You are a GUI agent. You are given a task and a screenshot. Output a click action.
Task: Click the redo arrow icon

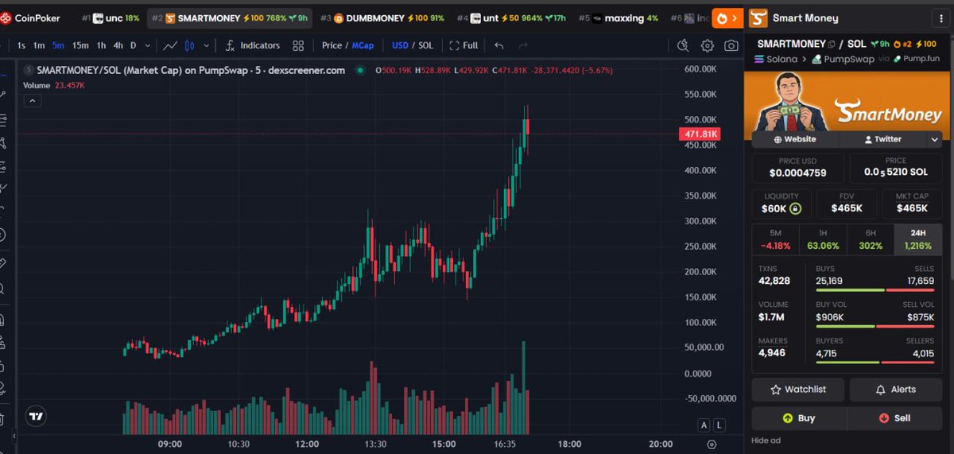coord(524,45)
